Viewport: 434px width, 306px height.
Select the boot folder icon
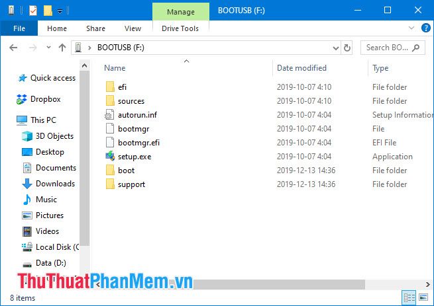110,171
